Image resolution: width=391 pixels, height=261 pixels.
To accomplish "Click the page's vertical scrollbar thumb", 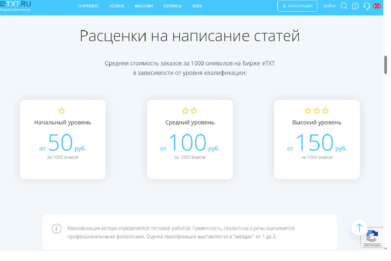I will (386, 64).
